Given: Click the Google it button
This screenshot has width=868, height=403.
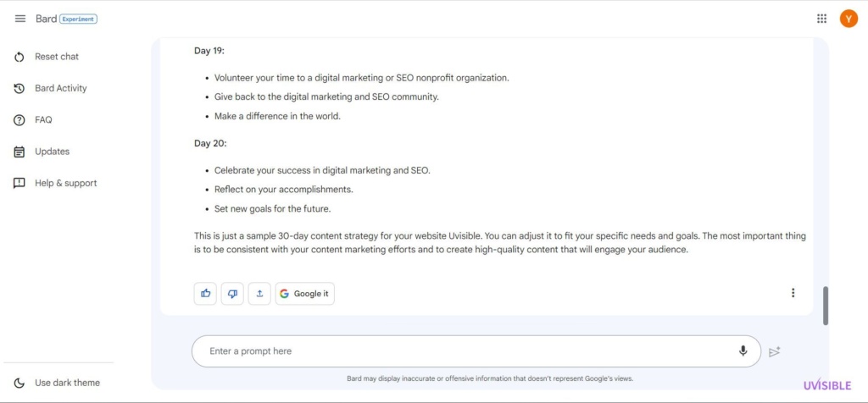Looking at the screenshot, I should (304, 294).
